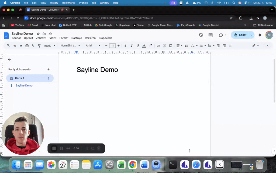Viewport: 276px width, 173px height.
Task: Click the print icon
Action: click(x=27, y=45)
